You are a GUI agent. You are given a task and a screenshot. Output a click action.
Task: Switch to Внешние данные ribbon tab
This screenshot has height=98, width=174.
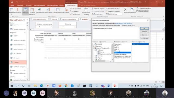click(39, 5)
